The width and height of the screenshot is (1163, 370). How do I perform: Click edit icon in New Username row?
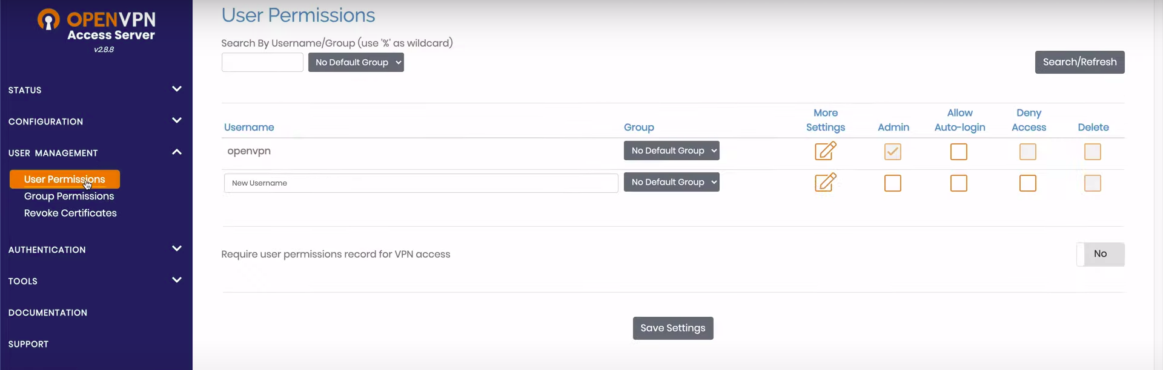[x=825, y=183]
